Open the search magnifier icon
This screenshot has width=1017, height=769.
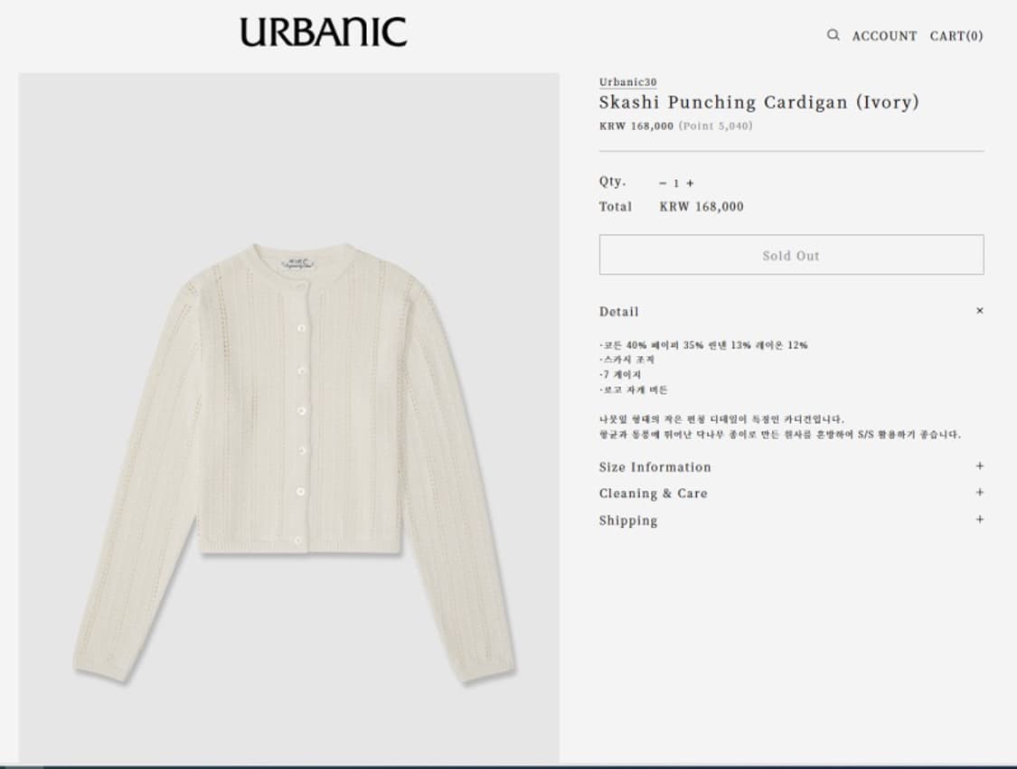coord(833,35)
